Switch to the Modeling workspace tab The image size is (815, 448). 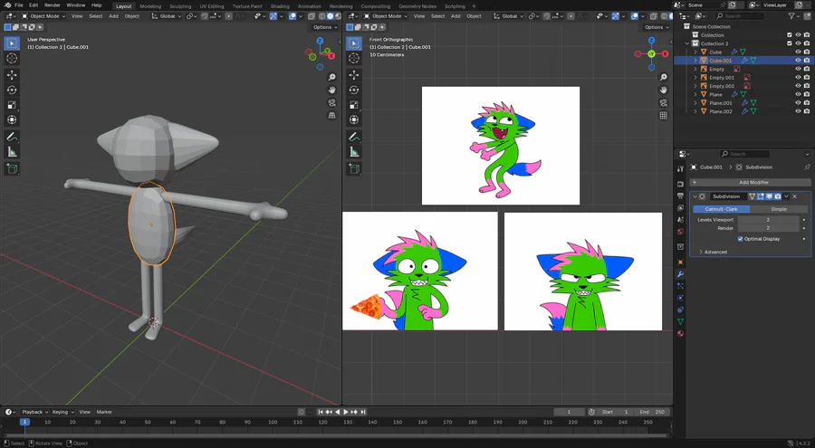pyautogui.click(x=150, y=6)
